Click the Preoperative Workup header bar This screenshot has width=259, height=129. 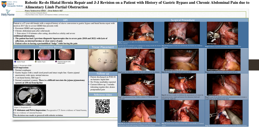(51, 47)
